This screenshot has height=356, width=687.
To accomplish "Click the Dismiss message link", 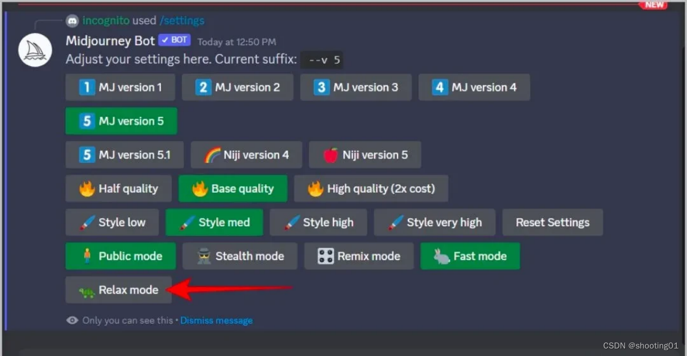I will [216, 321].
